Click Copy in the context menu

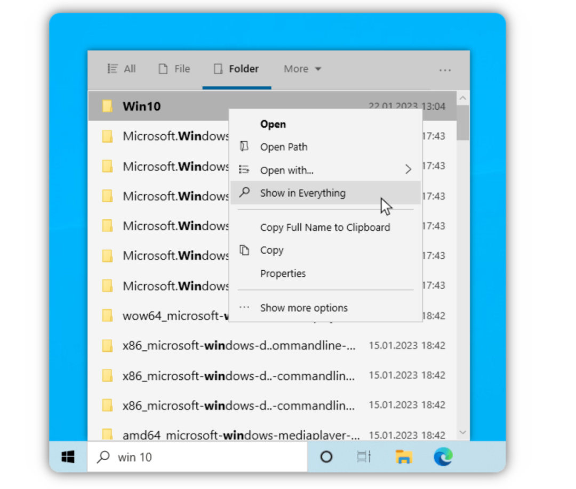click(325, 250)
